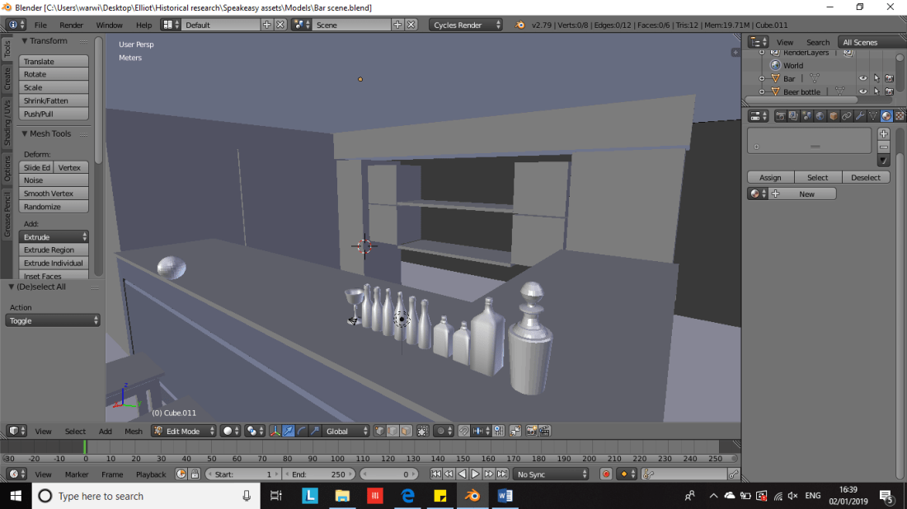The image size is (907, 509).
Task: Create a material with the New button
Action: pos(806,192)
